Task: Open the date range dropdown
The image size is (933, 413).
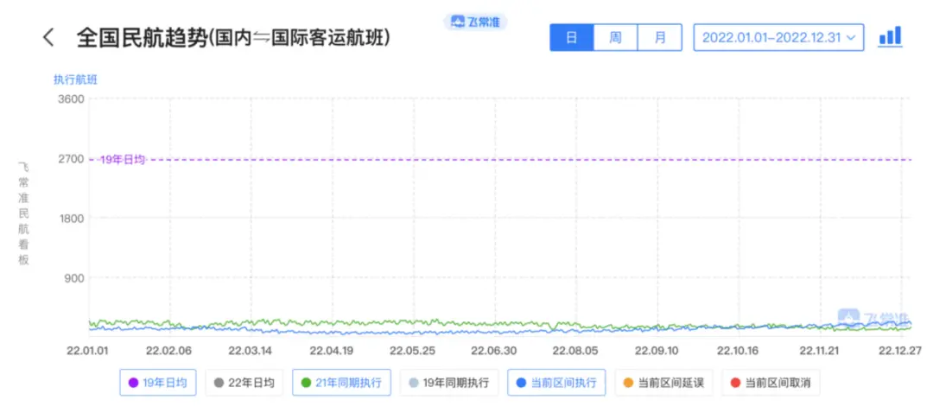Action: (777, 37)
